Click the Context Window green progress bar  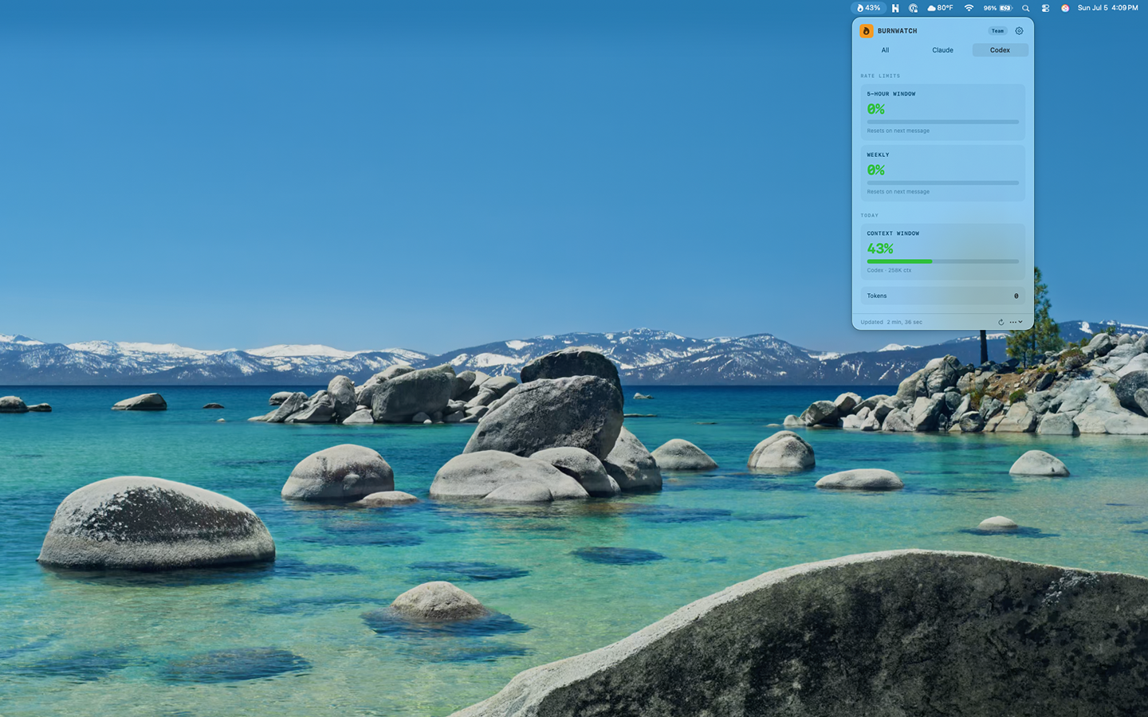tap(942, 261)
